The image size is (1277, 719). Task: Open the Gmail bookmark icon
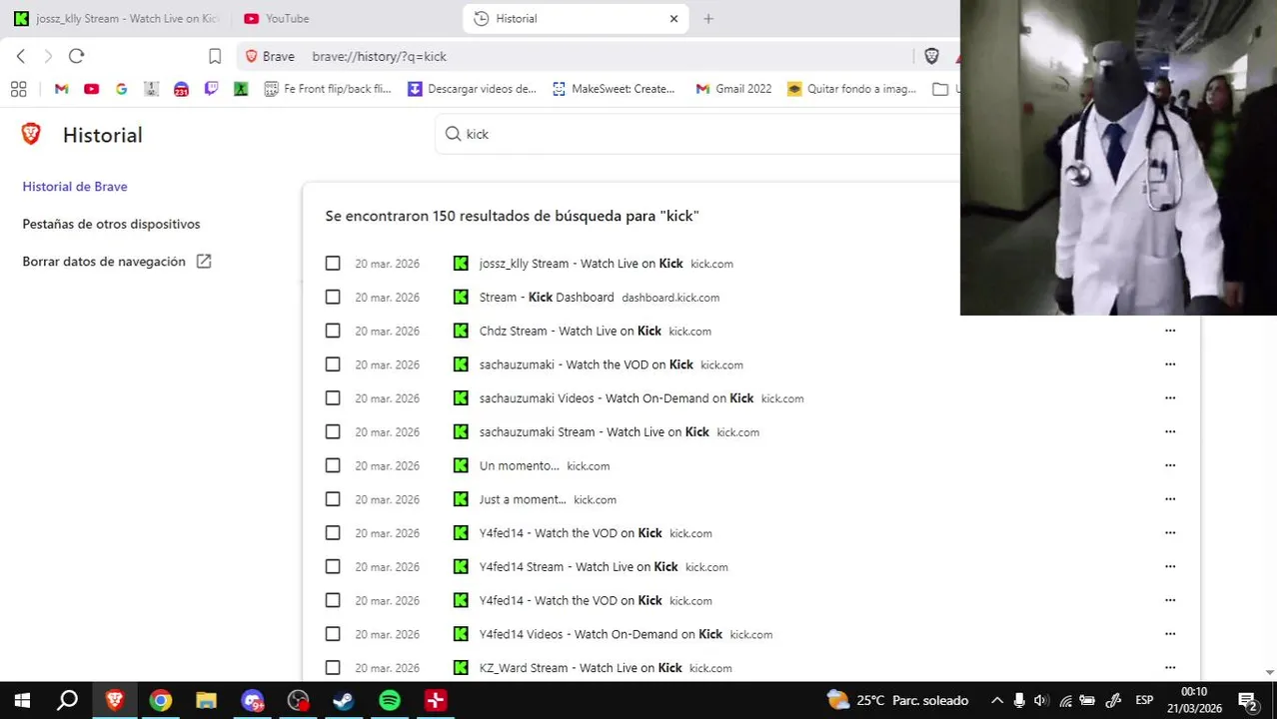[x=61, y=89]
